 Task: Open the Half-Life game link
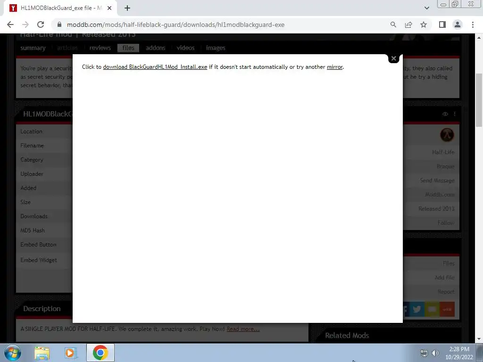tap(443, 152)
